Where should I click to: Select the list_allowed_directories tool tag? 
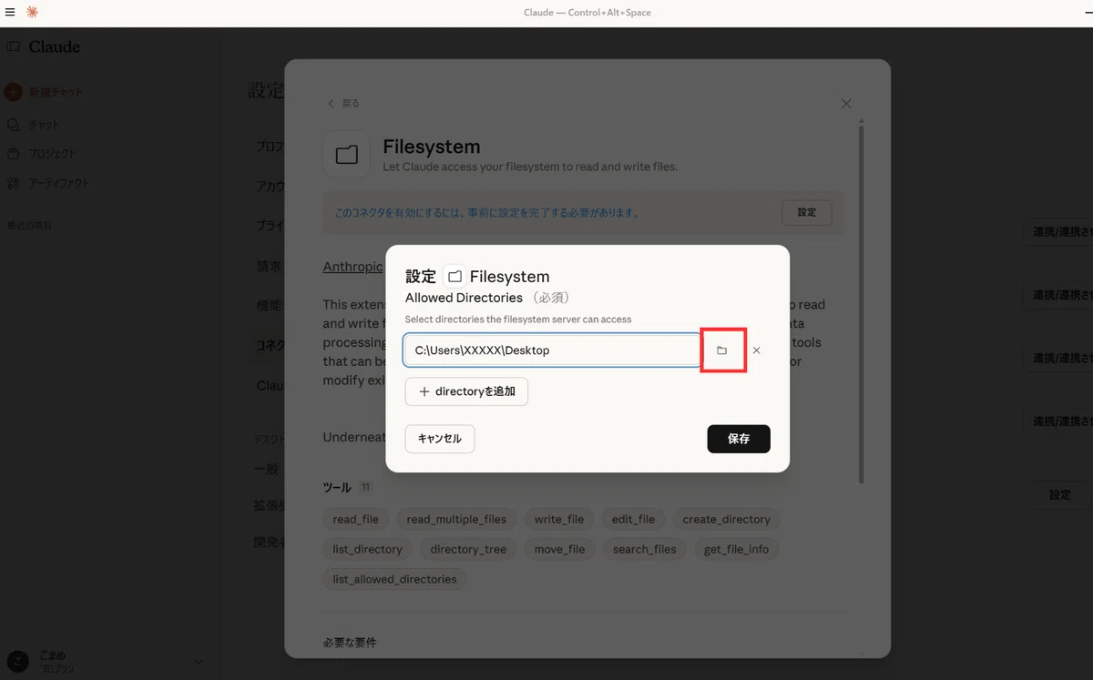click(394, 579)
